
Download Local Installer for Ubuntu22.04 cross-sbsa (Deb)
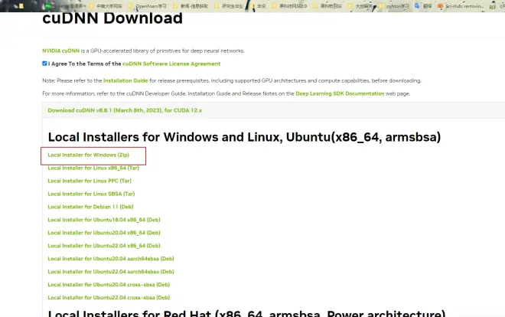pyautogui.click(x=109, y=298)
